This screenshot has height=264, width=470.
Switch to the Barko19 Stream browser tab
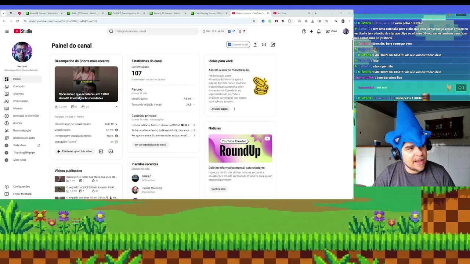(x=43, y=13)
